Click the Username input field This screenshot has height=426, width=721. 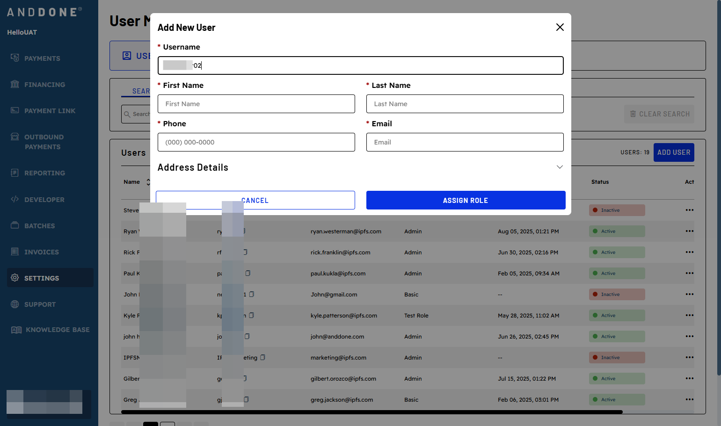[360, 65]
